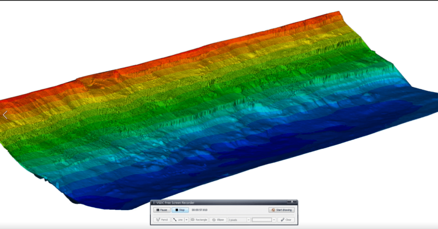Open the Line tool dropdown arrow
The width and height of the screenshot is (438, 229).
(186, 220)
